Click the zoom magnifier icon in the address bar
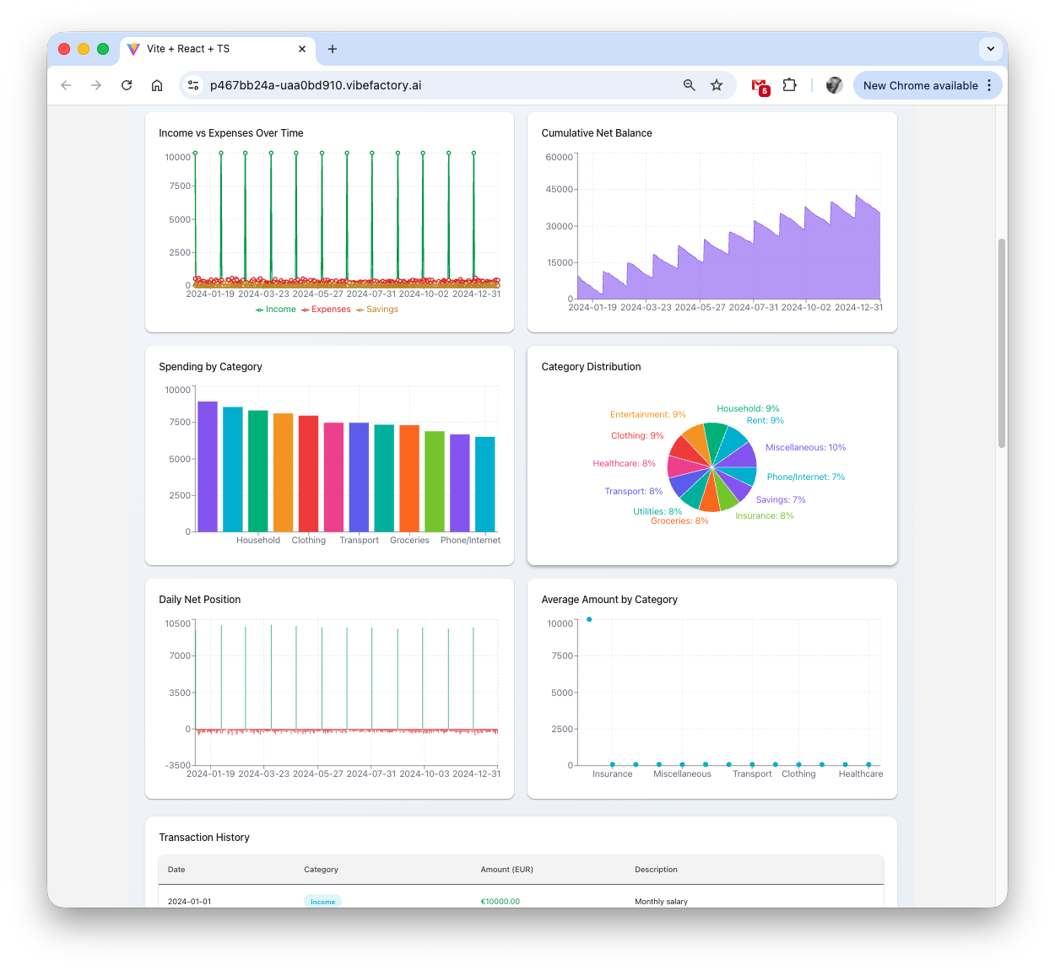The width and height of the screenshot is (1055, 970). [690, 85]
